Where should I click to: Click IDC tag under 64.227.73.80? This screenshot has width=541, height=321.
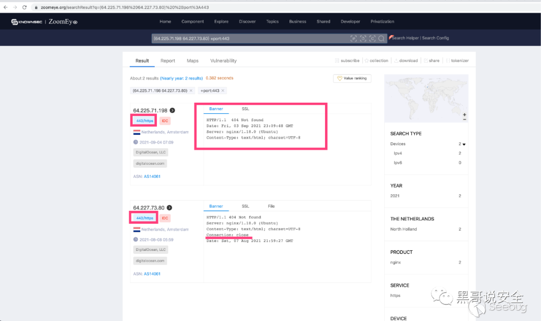pyautogui.click(x=165, y=218)
